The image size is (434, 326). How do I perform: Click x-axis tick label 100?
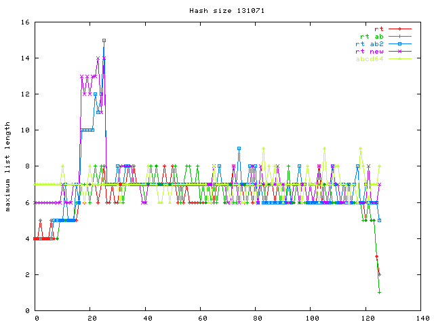313,319
